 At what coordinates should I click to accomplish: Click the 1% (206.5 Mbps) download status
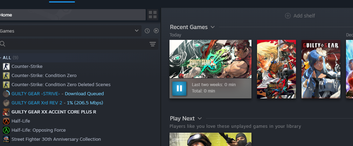85,103
